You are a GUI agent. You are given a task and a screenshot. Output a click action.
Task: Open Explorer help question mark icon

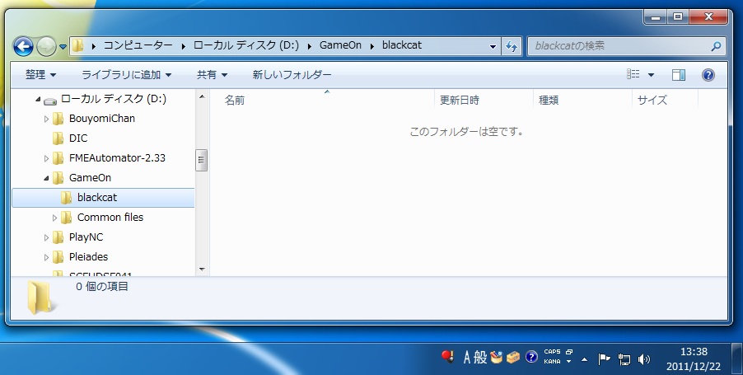[x=708, y=75]
